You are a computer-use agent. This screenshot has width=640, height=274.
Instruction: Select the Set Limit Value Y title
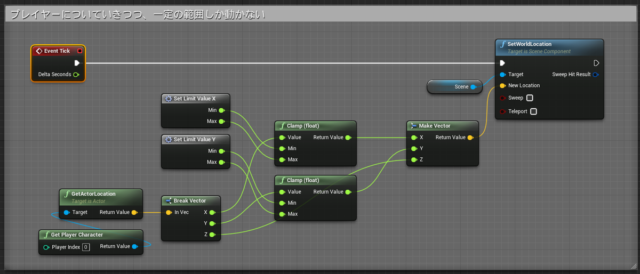coord(195,139)
